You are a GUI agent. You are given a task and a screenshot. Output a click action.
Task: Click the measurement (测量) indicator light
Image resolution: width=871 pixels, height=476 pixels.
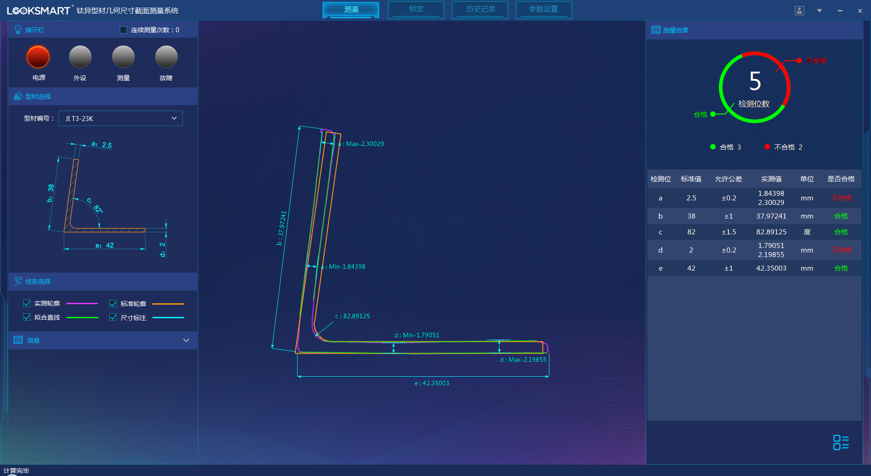tap(123, 57)
